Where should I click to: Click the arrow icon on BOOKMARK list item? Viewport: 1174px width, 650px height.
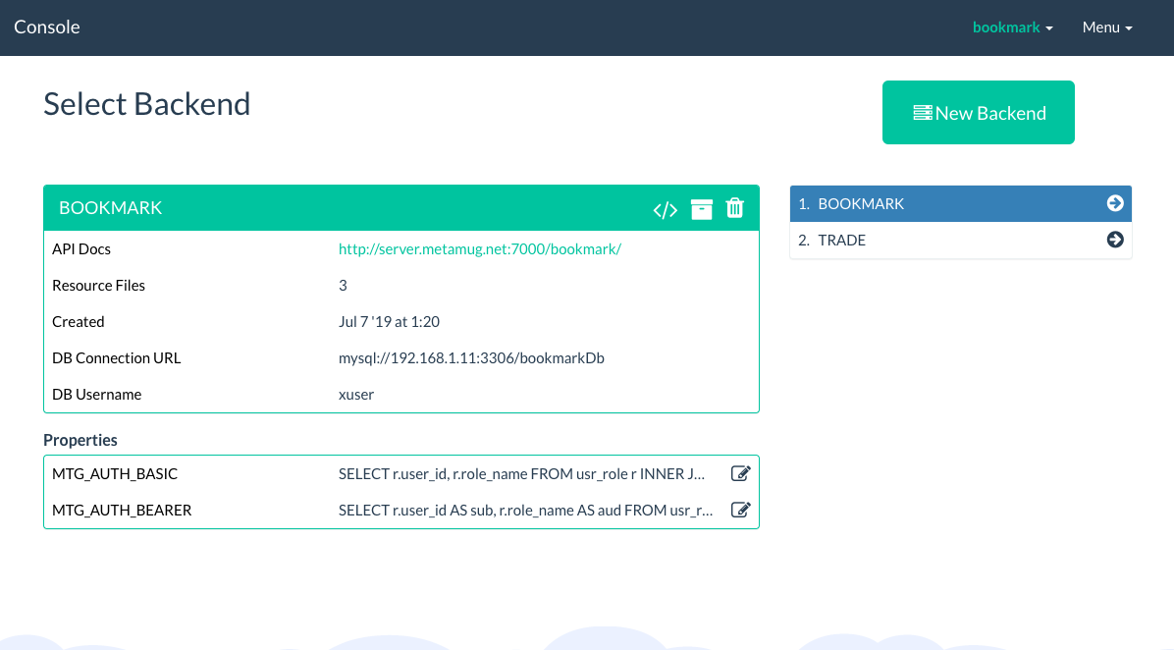(1115, 203)
